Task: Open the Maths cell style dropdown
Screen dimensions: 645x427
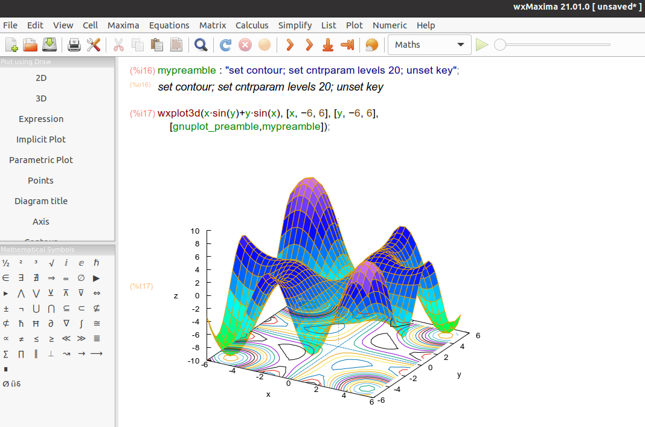Action: 429,44
